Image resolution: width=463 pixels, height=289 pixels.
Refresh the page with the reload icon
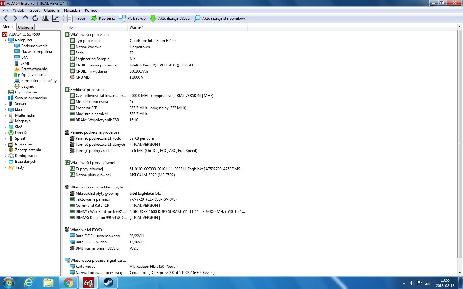click(35, 18)
